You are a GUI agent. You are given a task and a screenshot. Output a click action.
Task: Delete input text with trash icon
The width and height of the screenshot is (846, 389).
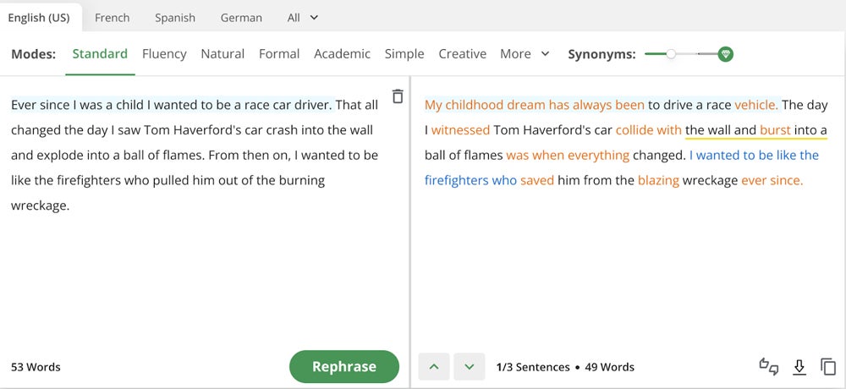(398, 96)
